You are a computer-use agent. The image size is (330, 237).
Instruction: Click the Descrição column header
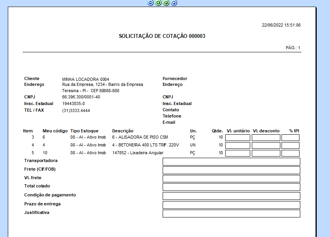[x=123, y=131]
